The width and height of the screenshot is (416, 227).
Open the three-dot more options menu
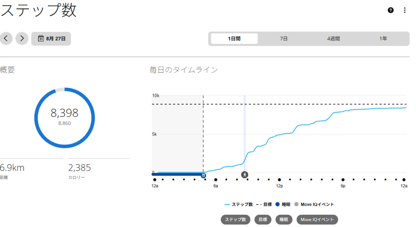click(405, 10)
